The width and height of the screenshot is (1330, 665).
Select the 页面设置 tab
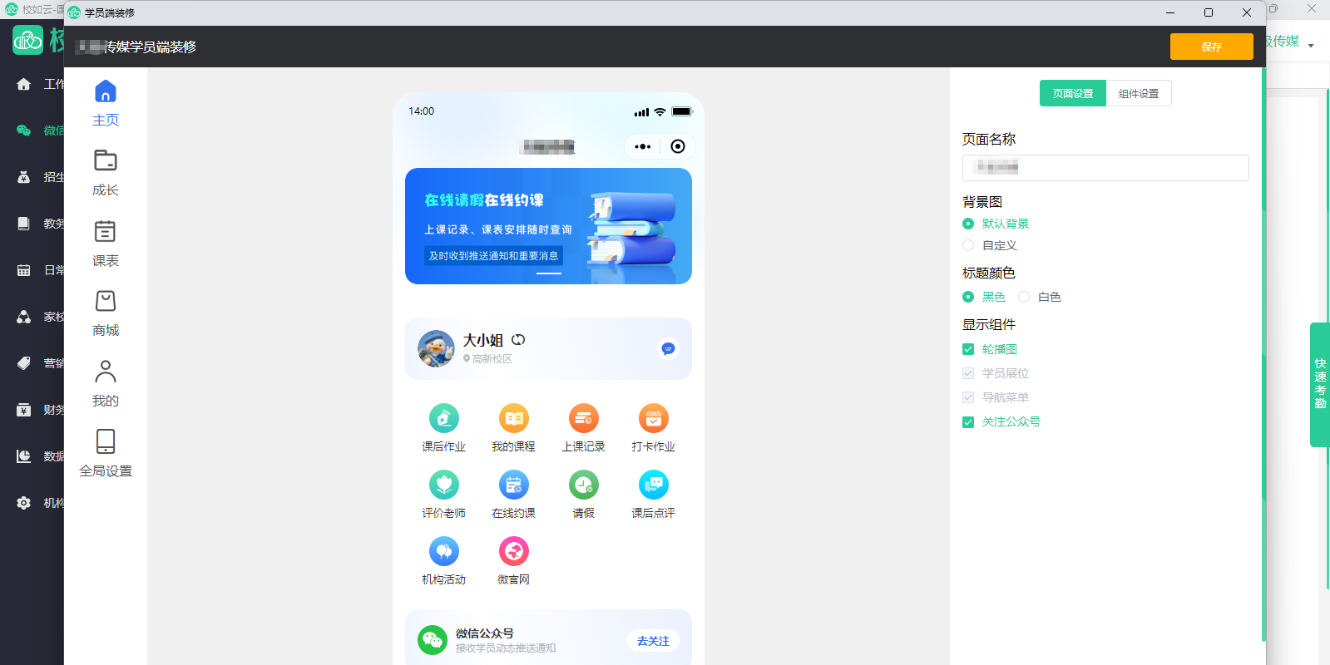pos(1072,94)
